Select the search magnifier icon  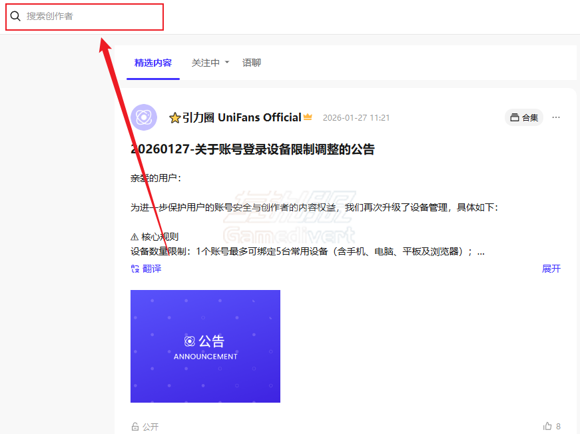click(x=15, y=16)
